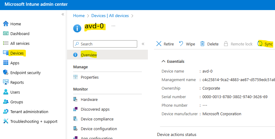Open Dashboard in the left navigation

pos(20,34)
